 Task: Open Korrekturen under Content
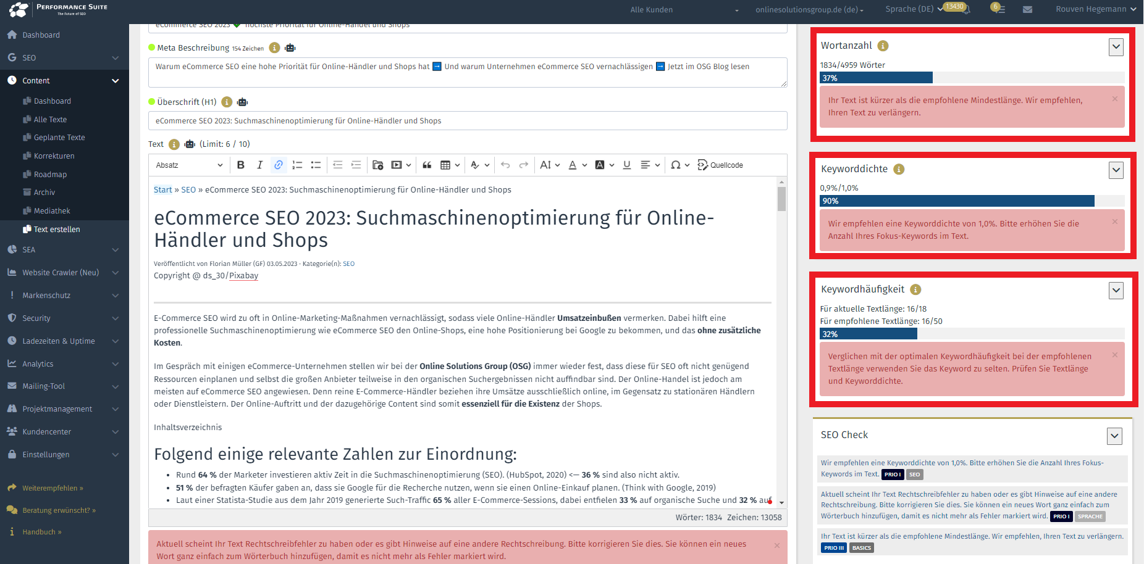[x=54, y=156]
